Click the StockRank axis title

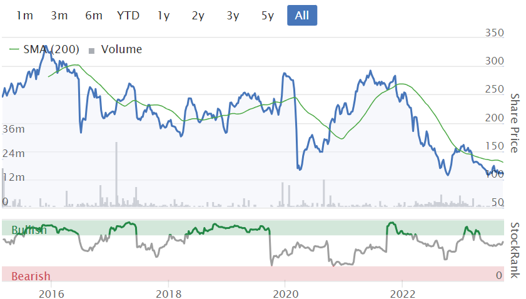[515, 250]
